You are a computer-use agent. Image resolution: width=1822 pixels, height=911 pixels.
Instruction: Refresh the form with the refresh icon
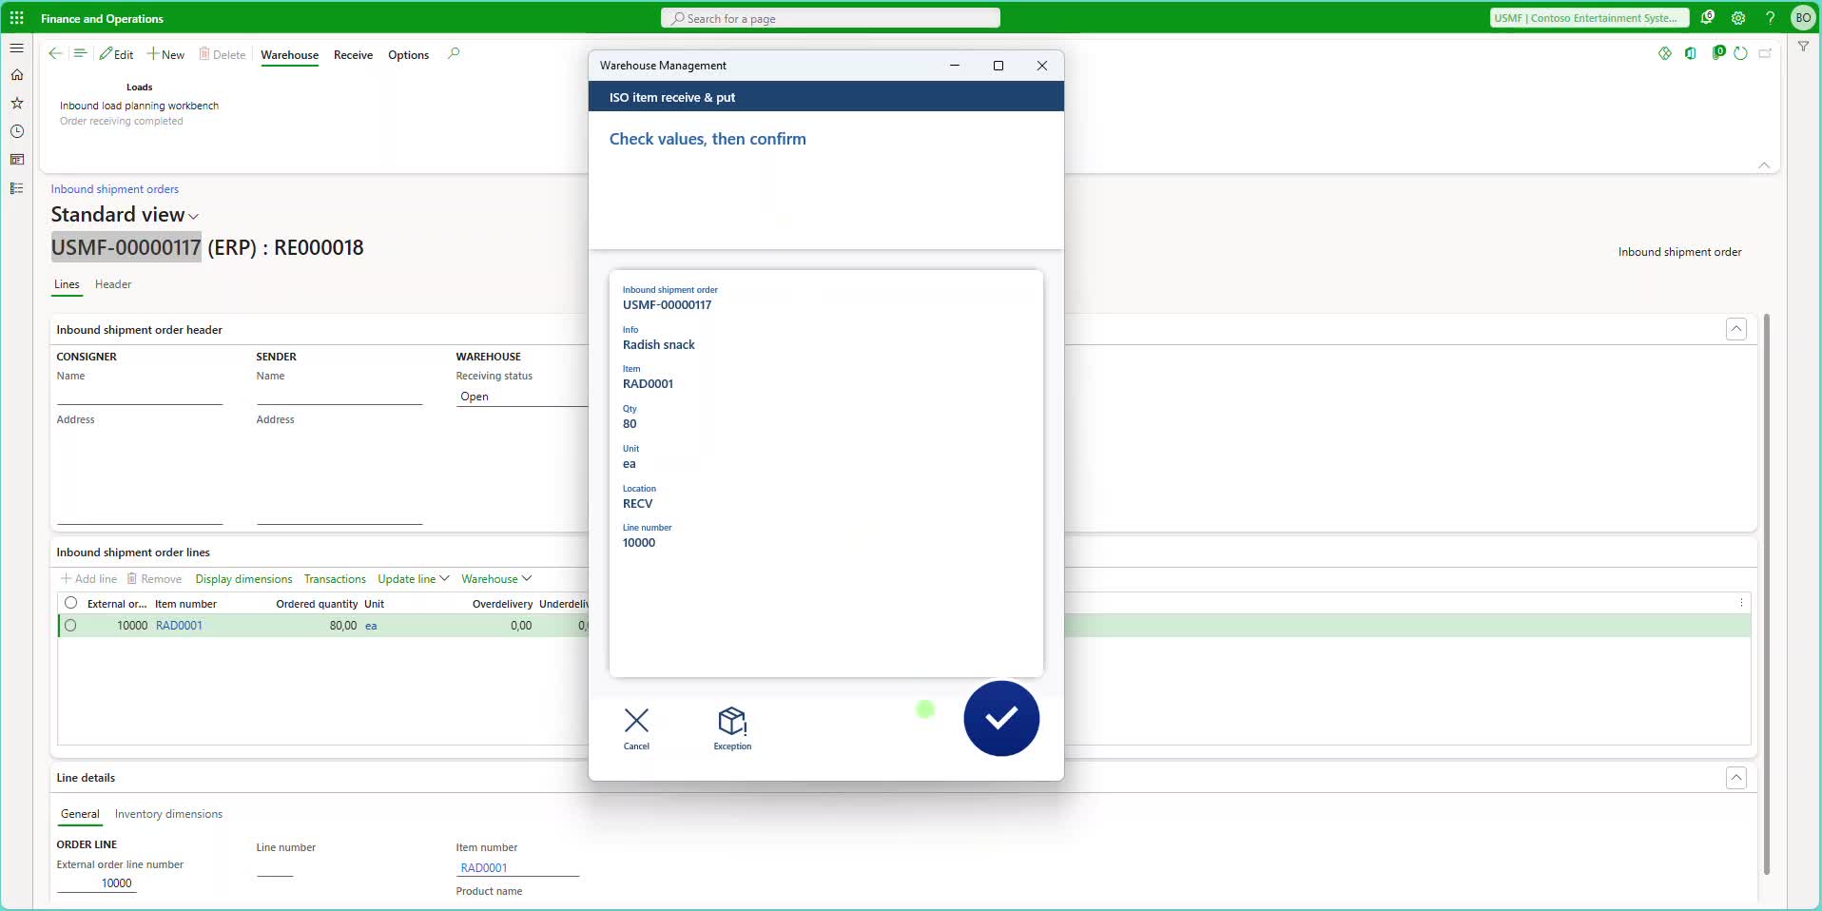1740,54
